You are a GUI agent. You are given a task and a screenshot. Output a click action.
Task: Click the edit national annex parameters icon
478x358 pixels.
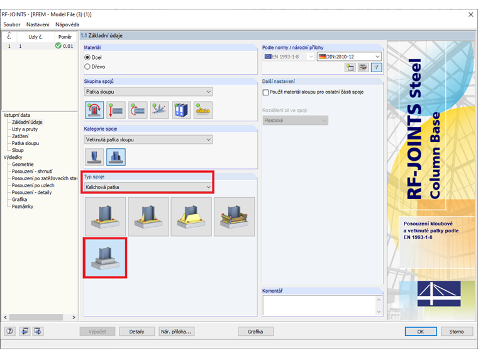coord(363,67)
